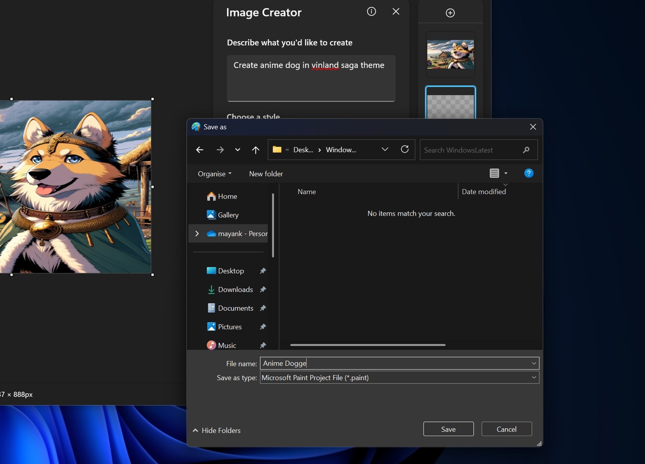
Task: Select Gallery in the navigation pane
Action: point(228,215)
